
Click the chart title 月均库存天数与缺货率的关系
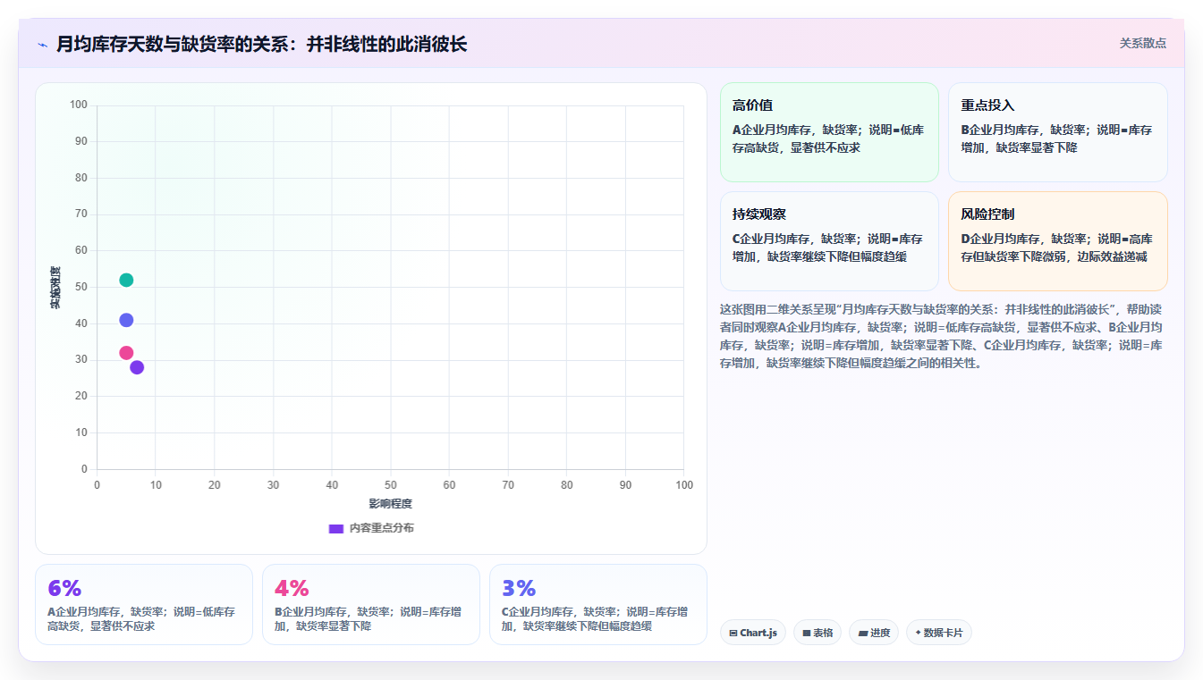pyautogui.click(x=261, y=44)
